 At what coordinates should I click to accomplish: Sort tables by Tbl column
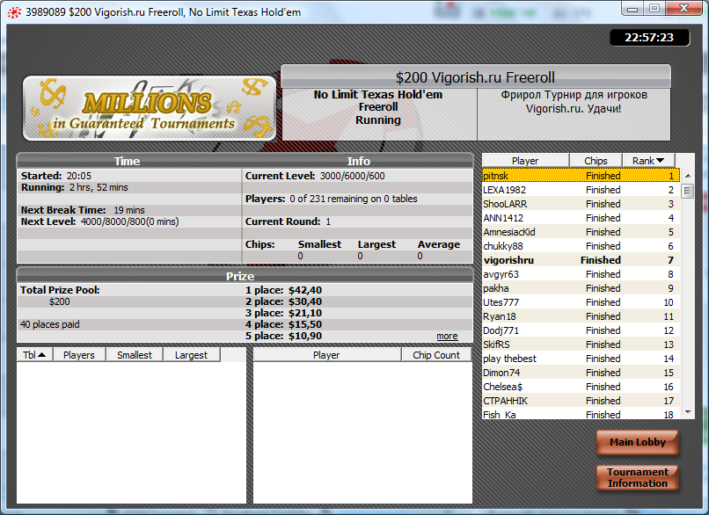pos(34,355)
